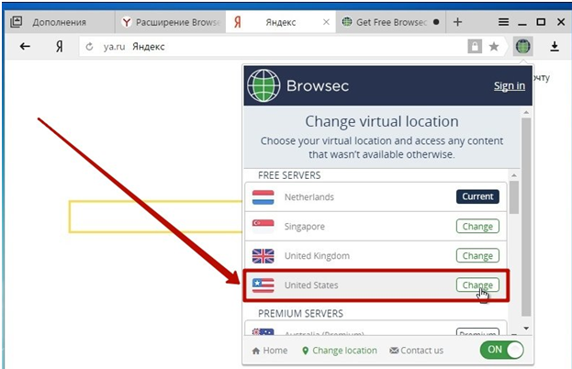This screenshot has height=369, width=572.
Task: Click the browser back arrow
Action: [x=25, y=46]
